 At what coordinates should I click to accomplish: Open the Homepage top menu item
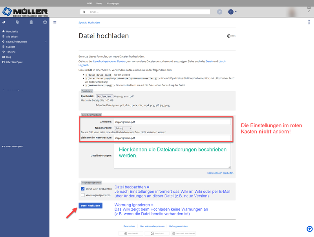pyautogui.click(x=112, y=3)
